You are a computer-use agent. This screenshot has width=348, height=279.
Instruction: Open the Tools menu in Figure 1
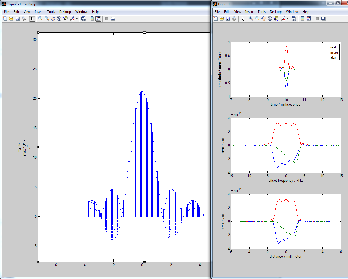[x=261, y=12]
